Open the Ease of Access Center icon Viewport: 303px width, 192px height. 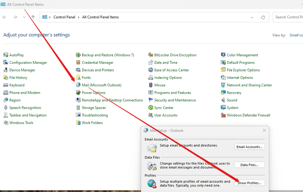click(151, 70)
